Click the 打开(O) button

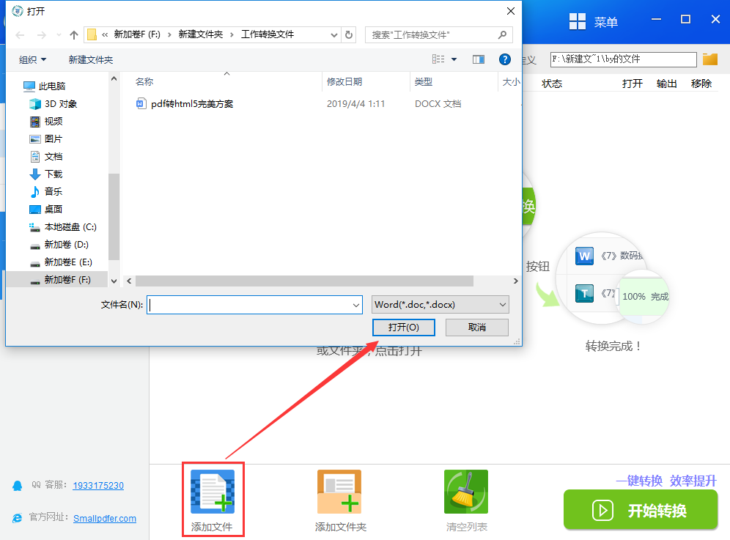pyautogui.click(x=404, y=328)
